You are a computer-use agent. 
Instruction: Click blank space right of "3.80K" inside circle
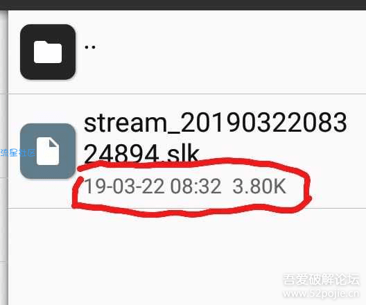[x=295, y=186]
